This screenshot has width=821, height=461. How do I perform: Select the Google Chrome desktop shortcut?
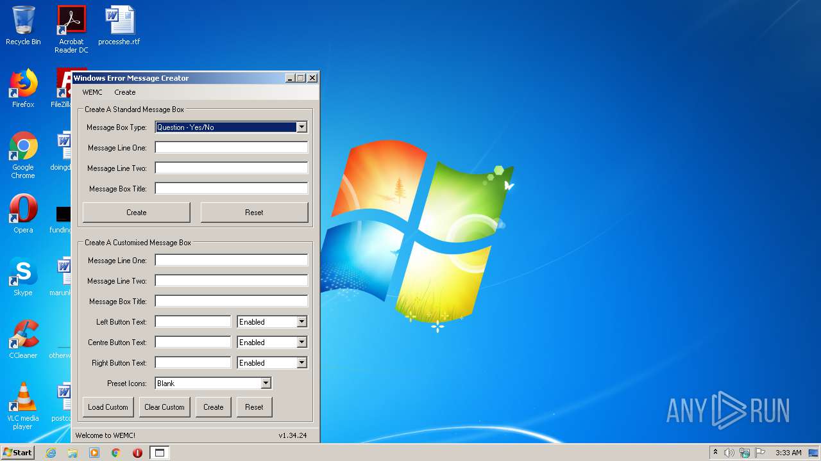pyautogui.click(x=23, y=155)
